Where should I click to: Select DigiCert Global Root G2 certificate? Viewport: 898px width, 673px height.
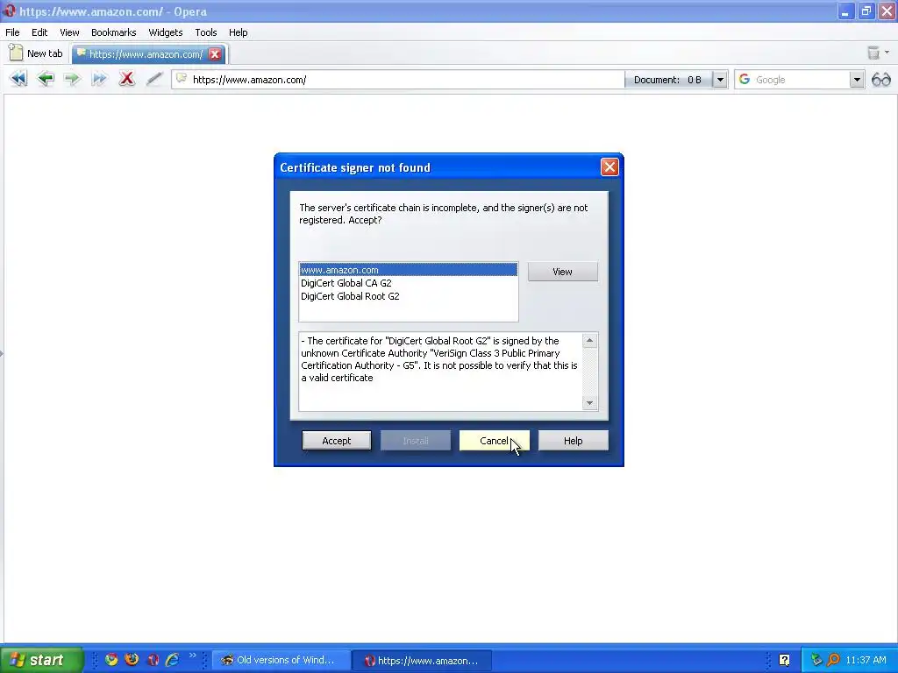click(x=408, y=296)
